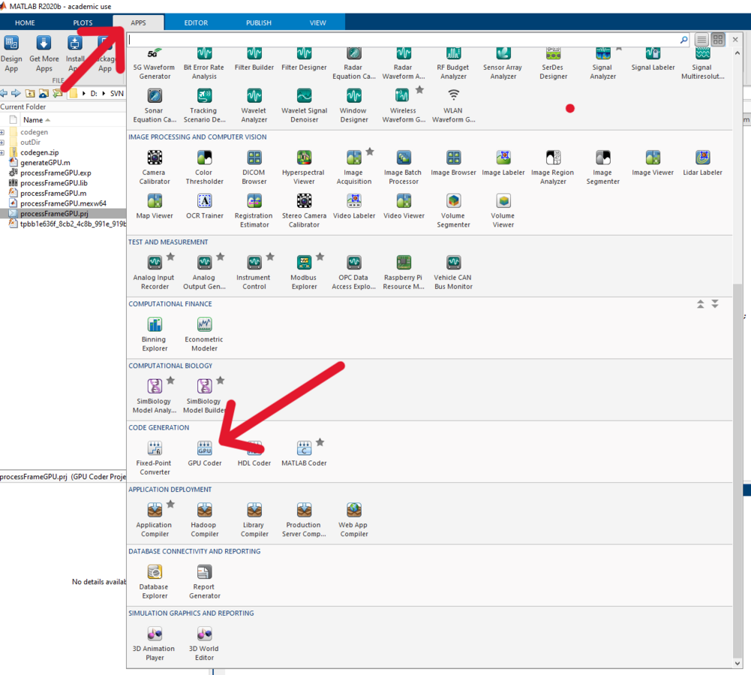Switch to the EDITOR tab

tap(197, 23)
